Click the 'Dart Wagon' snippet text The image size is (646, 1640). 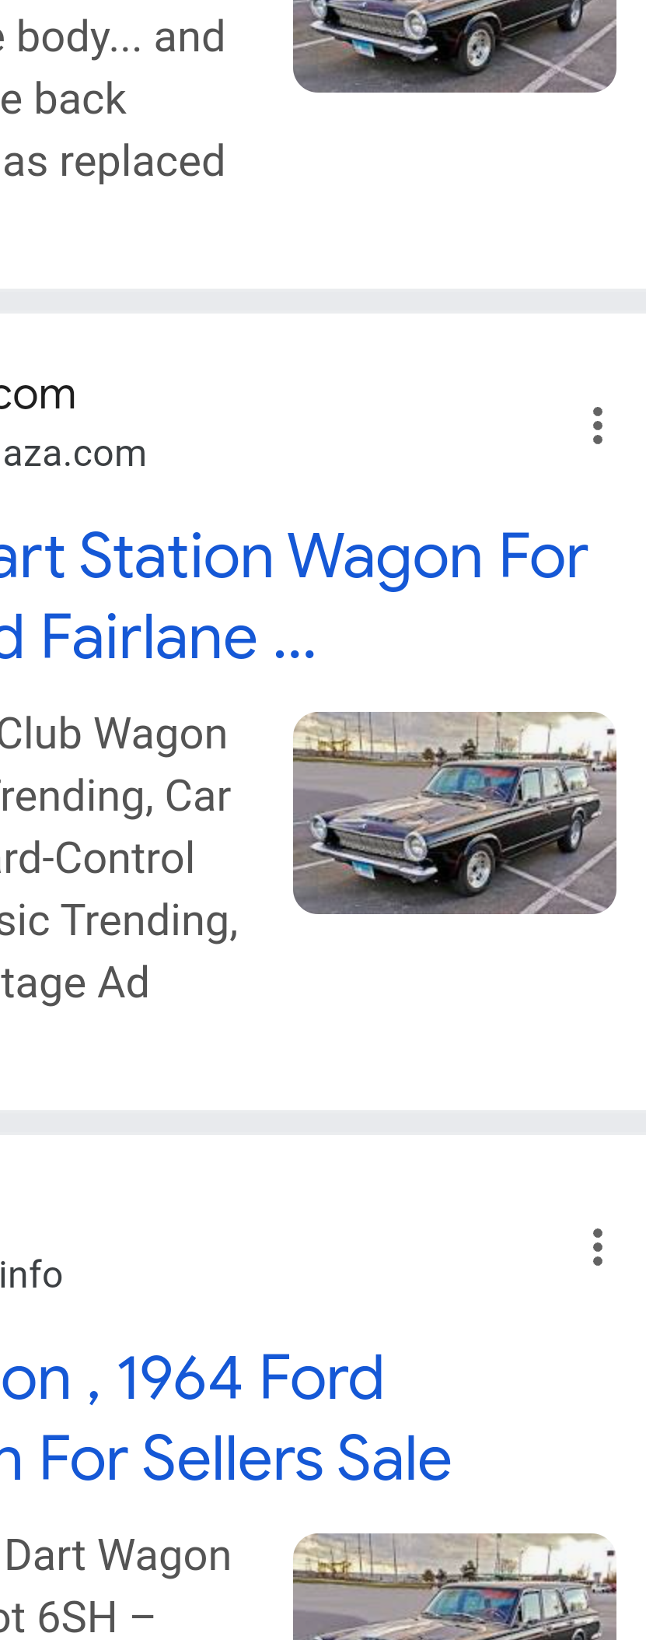(118, 1555)
